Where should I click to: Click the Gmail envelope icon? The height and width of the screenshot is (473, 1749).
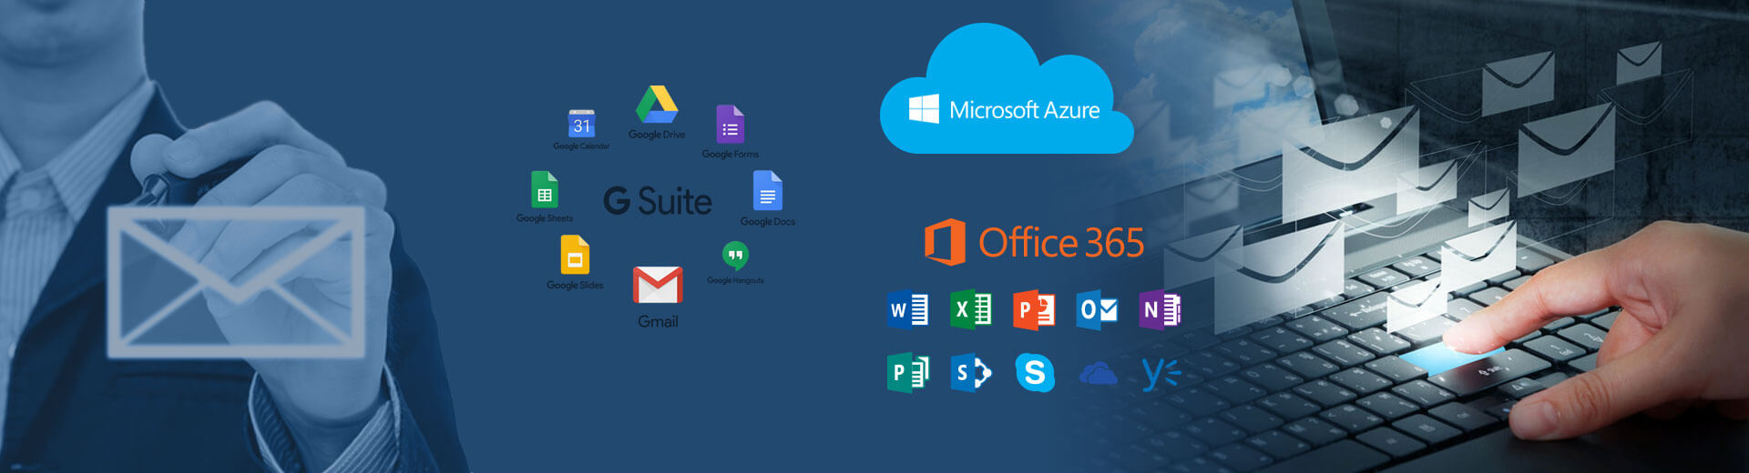(x=658, y=285)
